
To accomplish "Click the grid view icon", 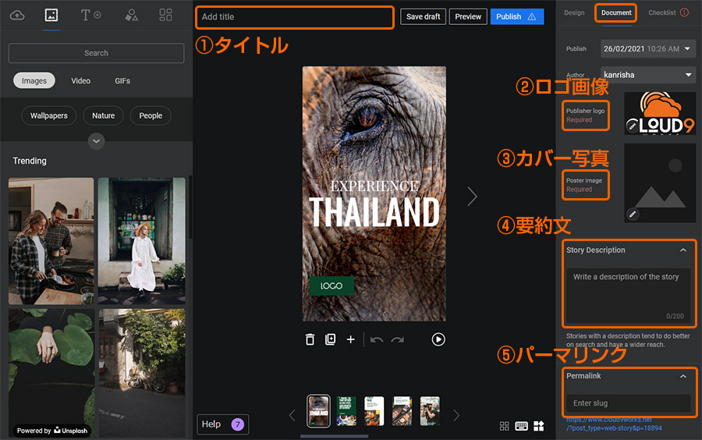I will point(504,426).
